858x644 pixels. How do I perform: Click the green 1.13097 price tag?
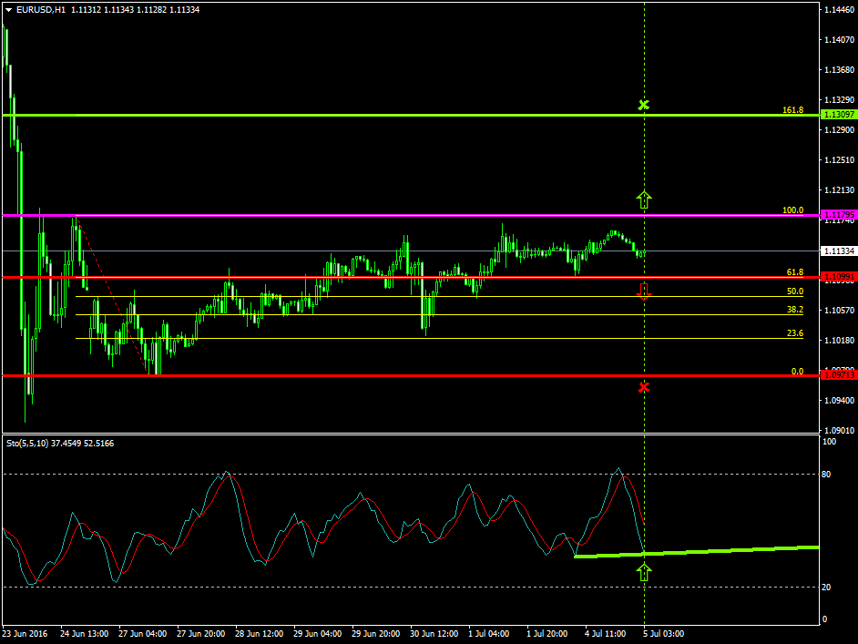click(x=837, y=115)
